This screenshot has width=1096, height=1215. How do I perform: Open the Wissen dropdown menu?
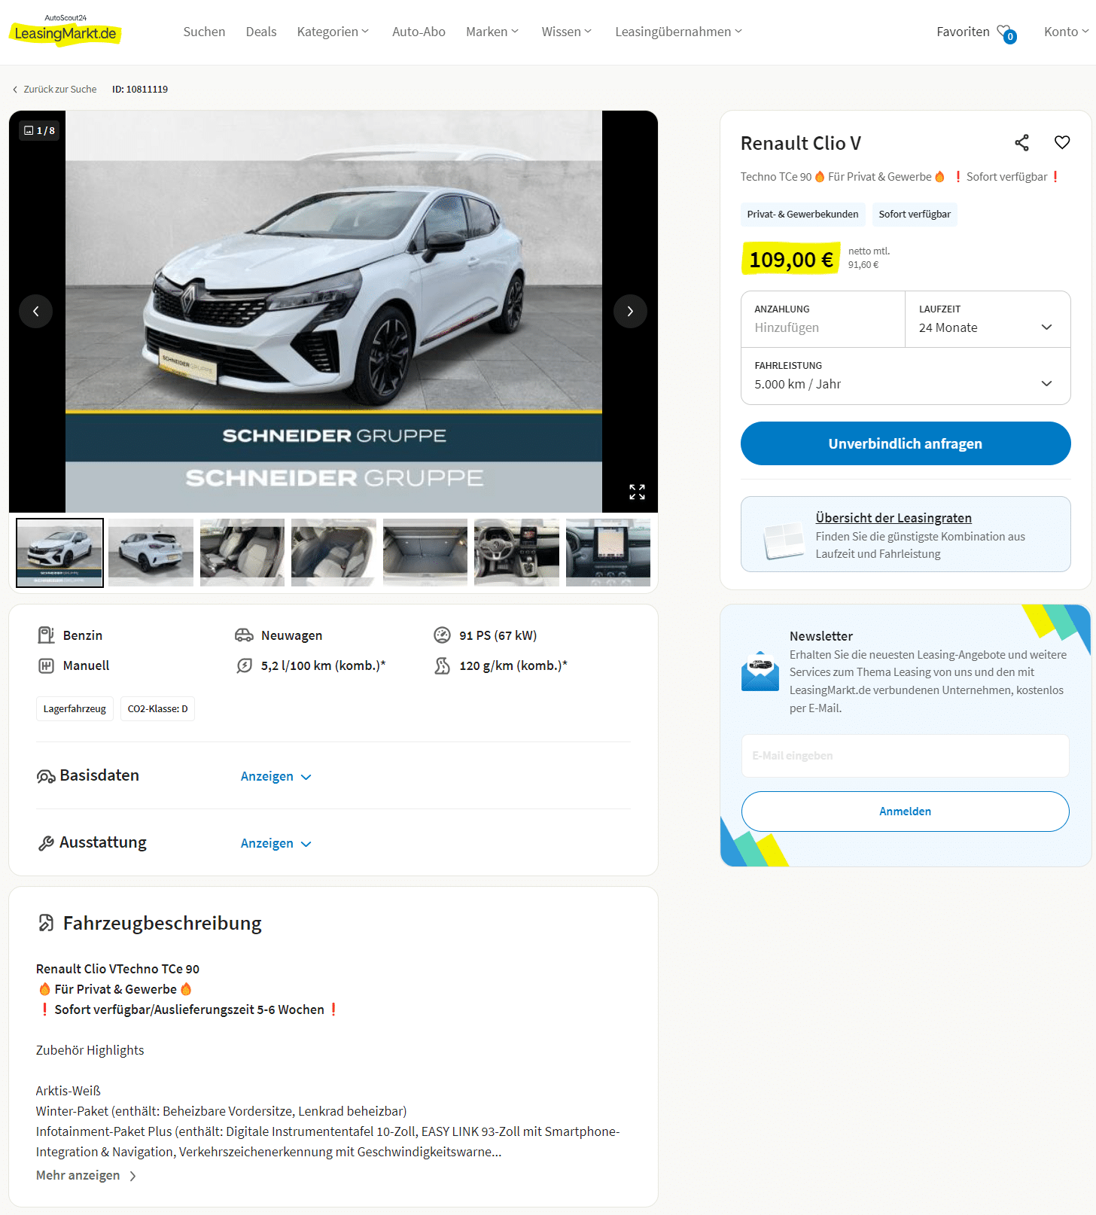tap(567, 32)
